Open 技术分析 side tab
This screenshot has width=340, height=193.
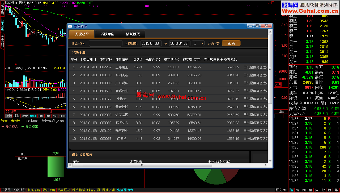tap(2, 25)
